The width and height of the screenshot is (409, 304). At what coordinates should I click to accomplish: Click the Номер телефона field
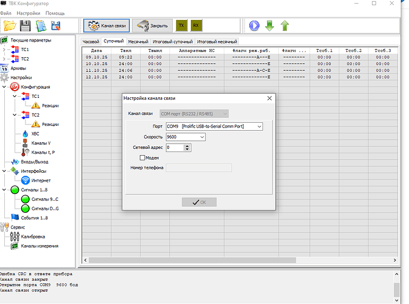pyautogui.click(x=199, y=168)
